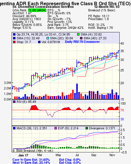Screen dimensions: 131x164
Task: Click the EPS Growth: 0% value
Action: 59,13
